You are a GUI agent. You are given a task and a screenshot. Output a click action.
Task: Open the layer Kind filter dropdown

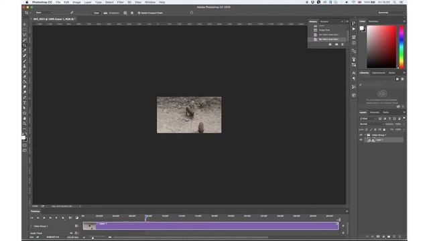(x=368, y=118)
